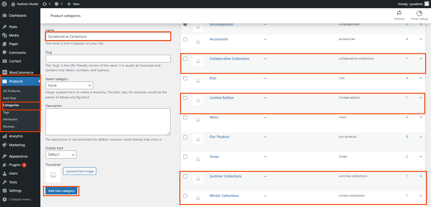Click the updates icon in admin bar
Image resolution: width=431 pixels, height=207 pixels.
(x=44, y=4)
